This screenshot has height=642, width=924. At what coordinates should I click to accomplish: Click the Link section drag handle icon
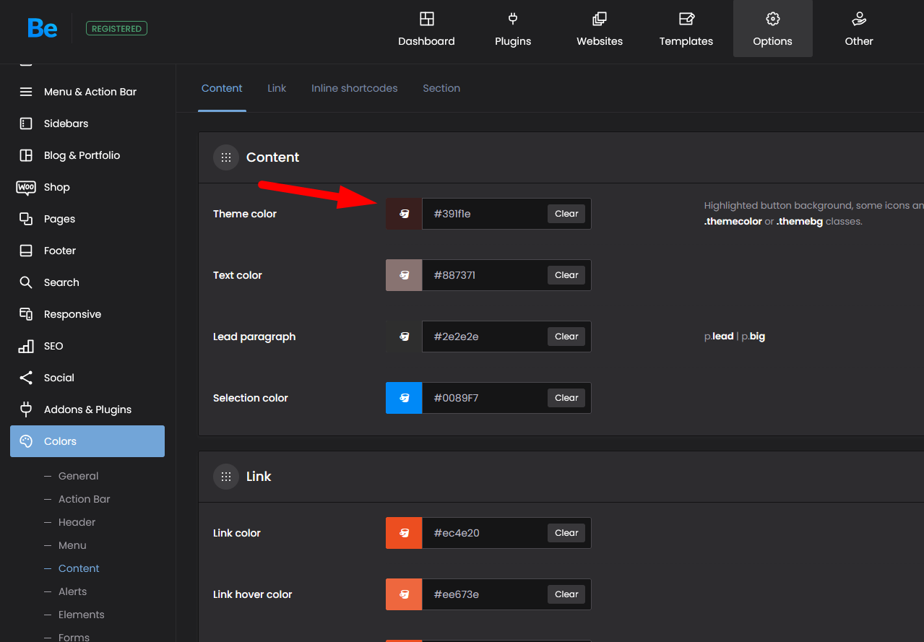coord(226,477)
